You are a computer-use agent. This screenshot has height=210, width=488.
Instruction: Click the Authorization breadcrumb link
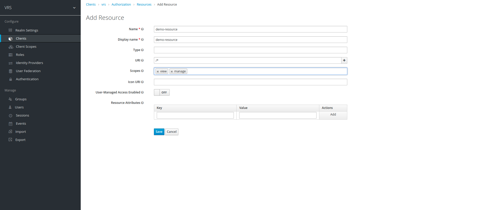[x=121, y=5]
